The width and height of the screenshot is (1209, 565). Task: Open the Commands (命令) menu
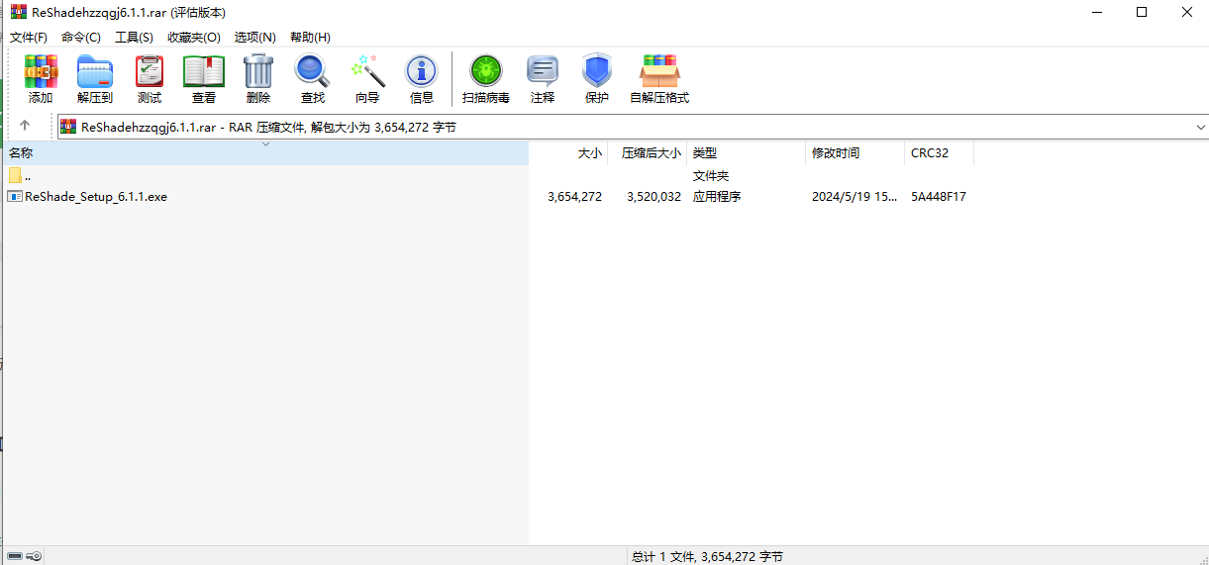(81, 37)
